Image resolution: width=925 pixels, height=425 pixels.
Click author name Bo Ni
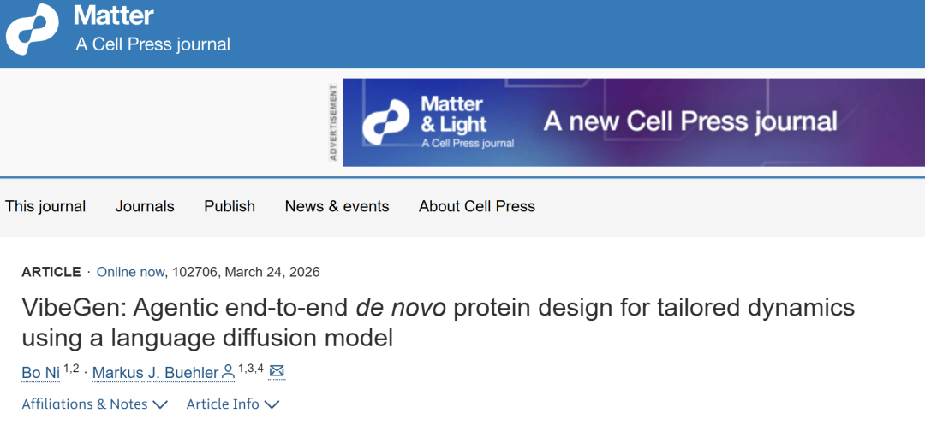(40, 373)
